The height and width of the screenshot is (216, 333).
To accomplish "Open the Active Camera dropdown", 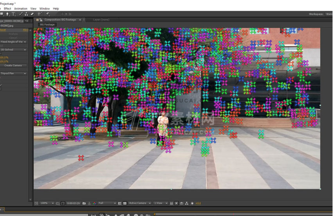I will (x=140, y=203).
